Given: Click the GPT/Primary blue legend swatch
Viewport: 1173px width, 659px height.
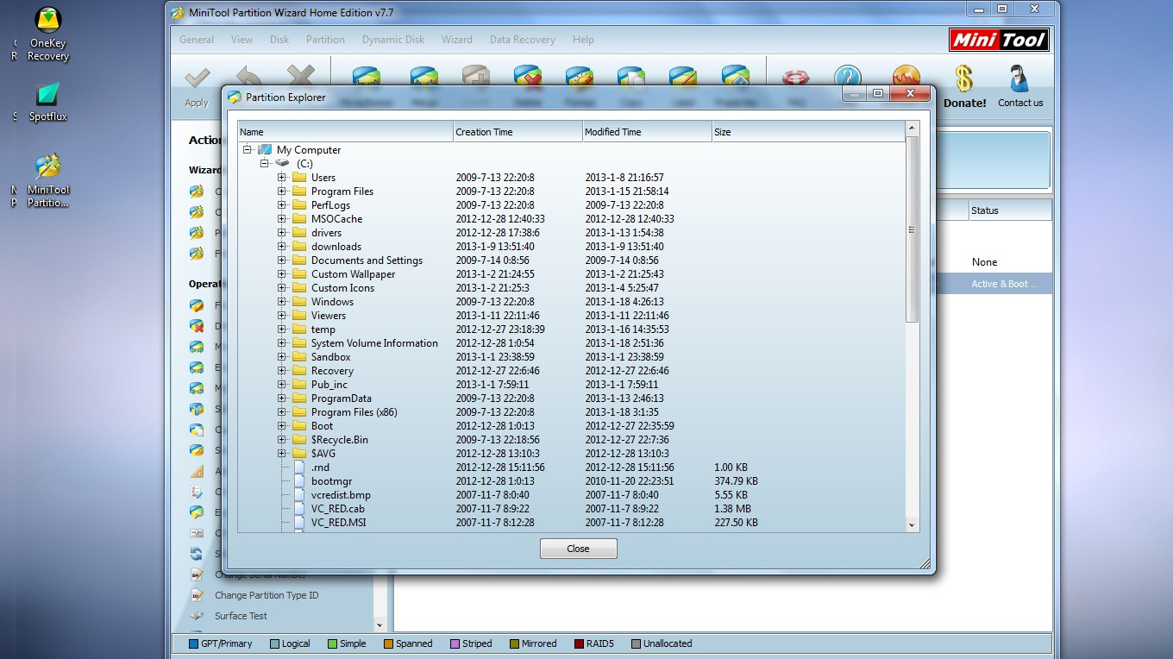Looking at the screenshot, I should [x=194, y=643].
